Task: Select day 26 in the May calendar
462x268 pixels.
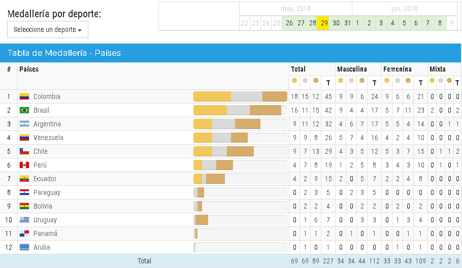Action: 289,23
